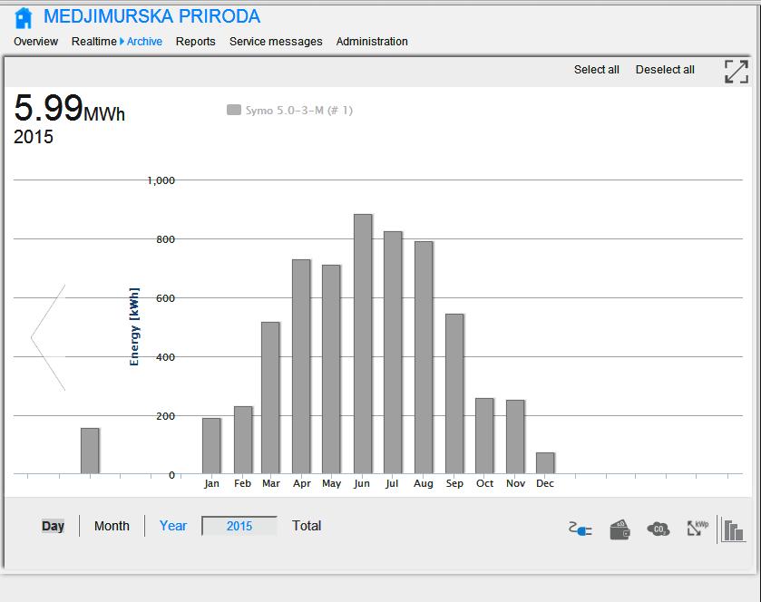Open the bar chart comparison icon
This screenshot has width=761, height=602.
tap(733, 529)
